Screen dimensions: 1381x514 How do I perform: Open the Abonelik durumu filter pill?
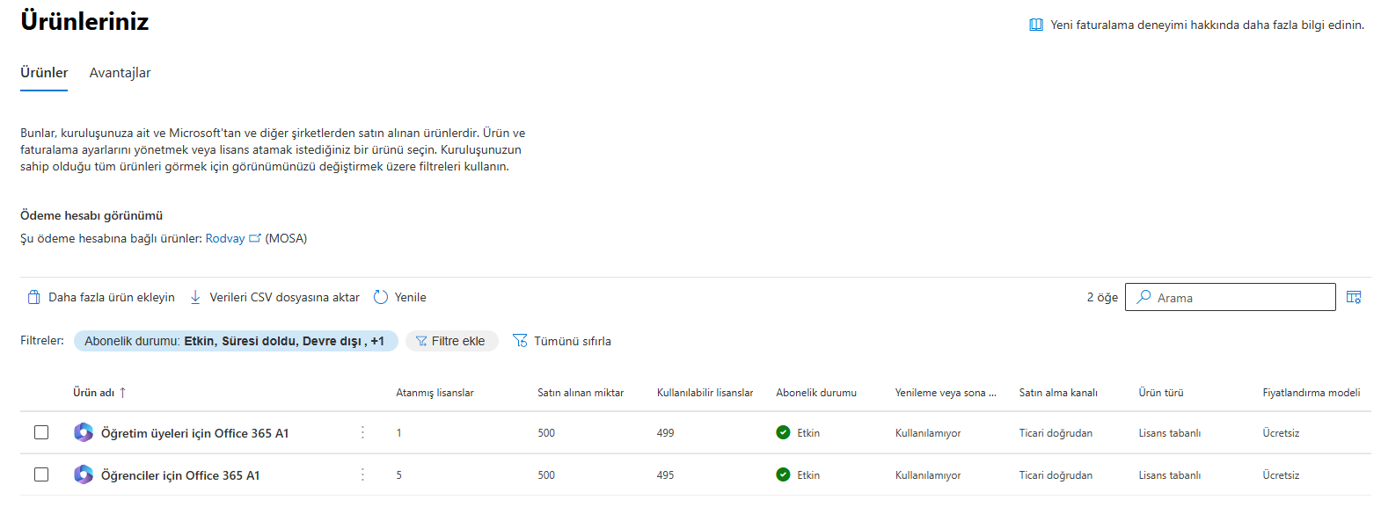236,341
